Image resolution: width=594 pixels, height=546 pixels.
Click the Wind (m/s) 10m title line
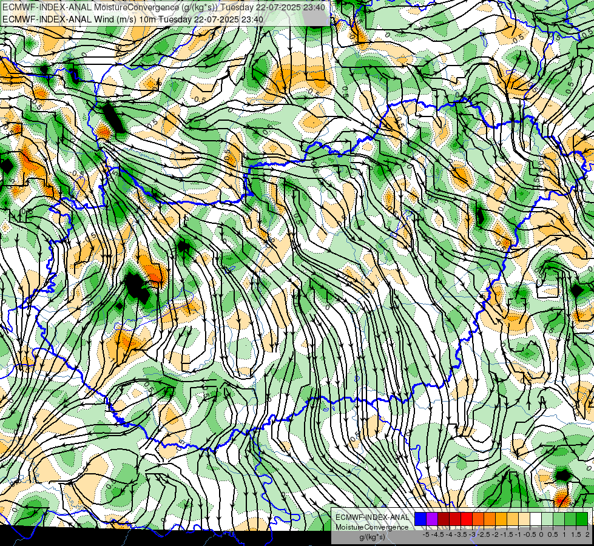pyautogui.click(x=133, y=19)
